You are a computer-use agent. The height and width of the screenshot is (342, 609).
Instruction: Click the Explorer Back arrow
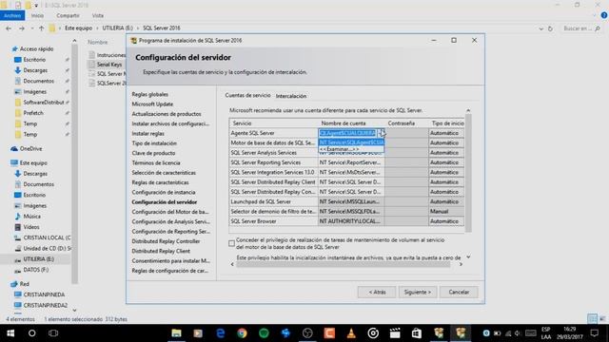coord(9,28)
